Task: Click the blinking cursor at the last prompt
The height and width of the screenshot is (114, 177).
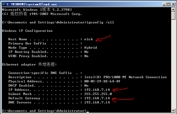Action: tap(88, 112)
